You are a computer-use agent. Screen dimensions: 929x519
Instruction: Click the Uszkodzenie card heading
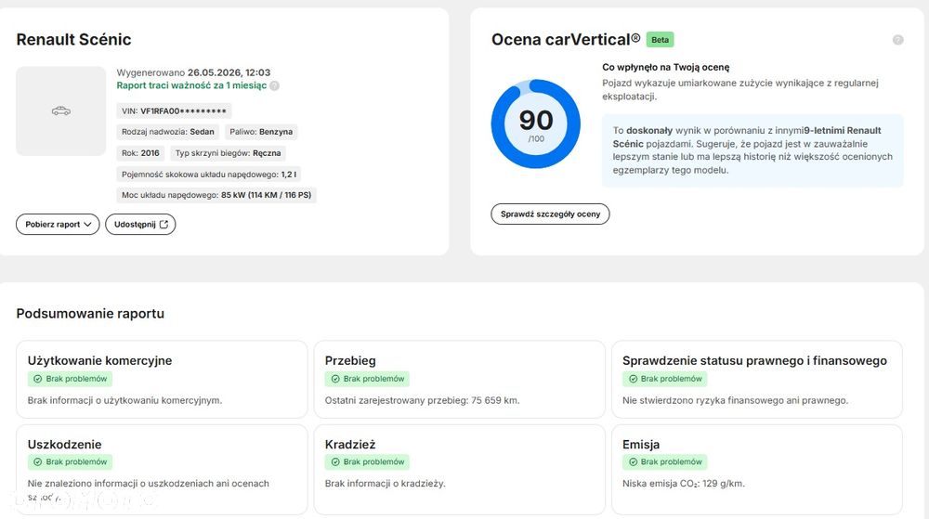[65, 445]
